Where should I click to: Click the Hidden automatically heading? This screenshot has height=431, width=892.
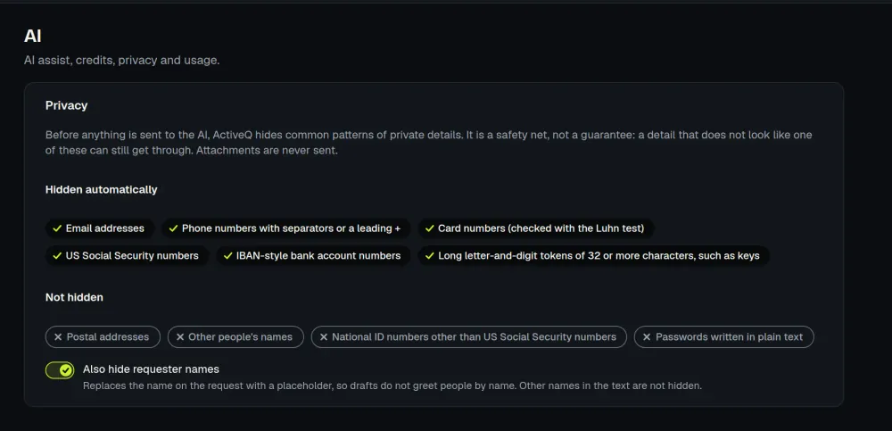[102, 189]
